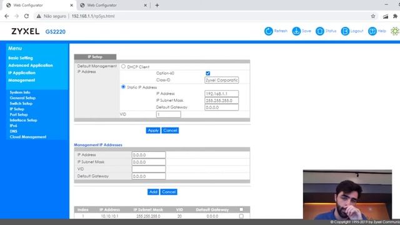Click the green gear icon at top right
400x225 pixels.
tap(395, 31)
